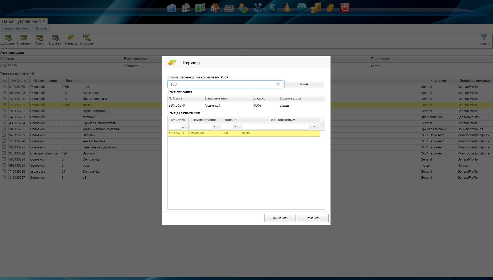The image size is (493, 280).
Task: Check the checkbox for account 450136293
Action: 4,93
